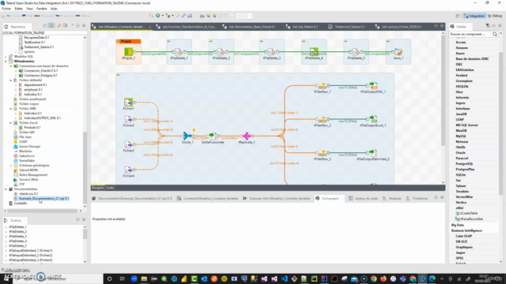Screen dimensions: 506x284
Task: Click the search icon in main toolbar
Action: (x=151, y=16)
